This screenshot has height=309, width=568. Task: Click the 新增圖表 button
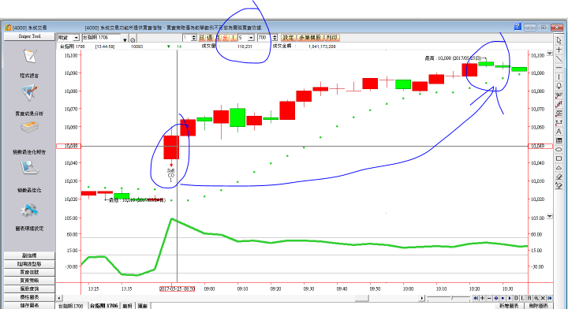(x=509, y=306)
